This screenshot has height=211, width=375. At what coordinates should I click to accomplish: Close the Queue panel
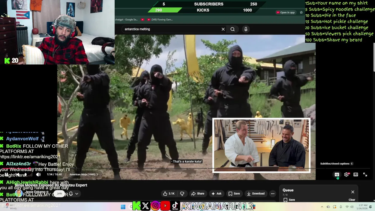[x=353, y=192]
